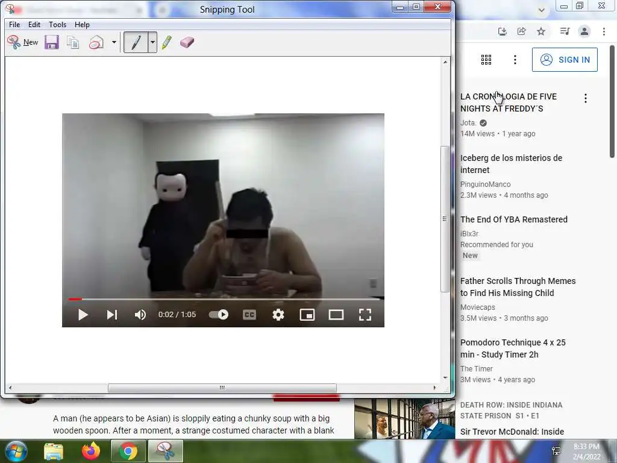This screenshot has width=617, height=463.
Task: Bookmark this page star icon
Action: 542,31
